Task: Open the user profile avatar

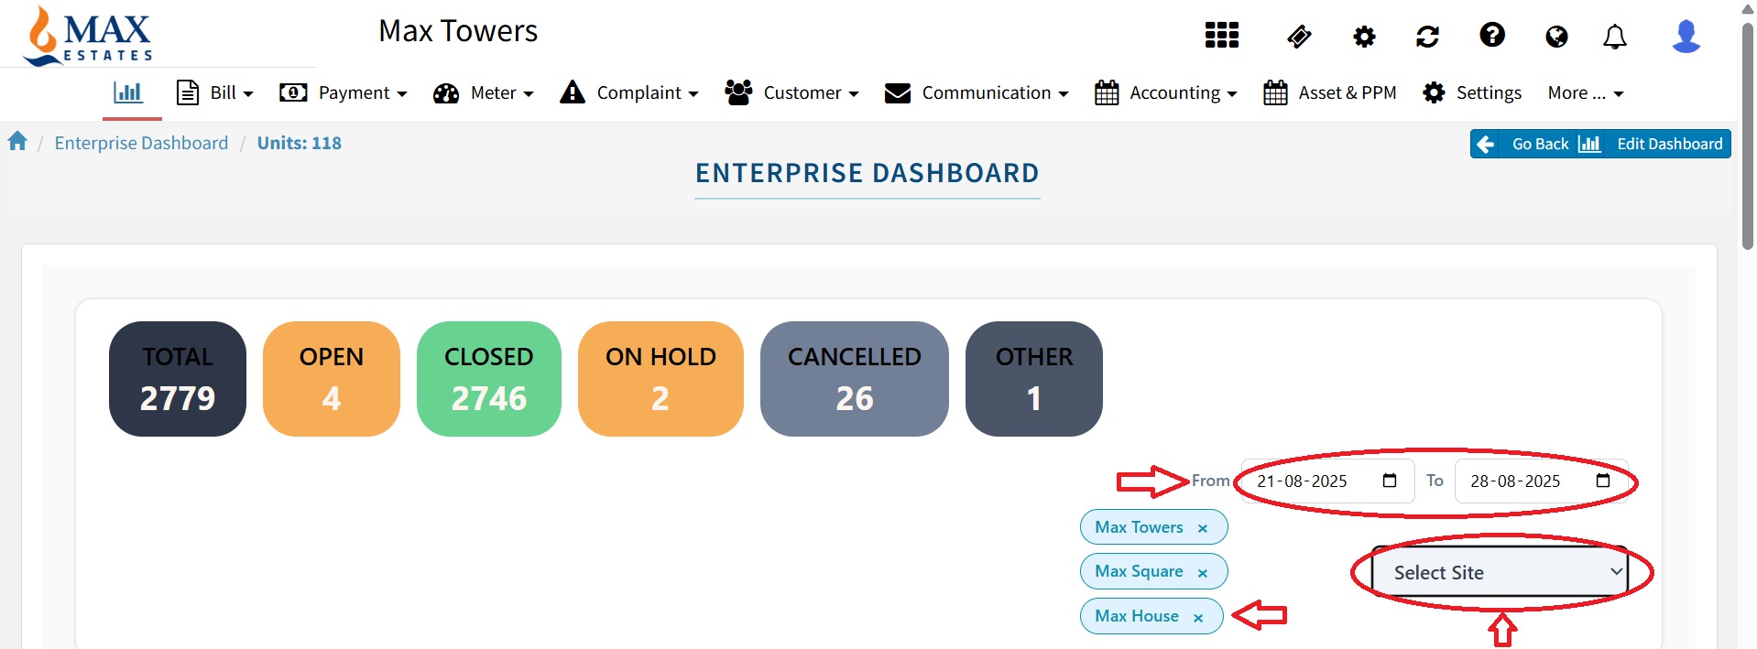Action: [1686, 37]
